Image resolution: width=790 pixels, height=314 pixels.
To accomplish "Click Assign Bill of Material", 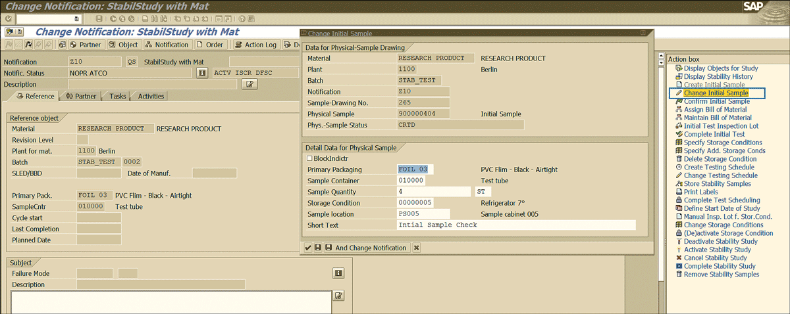I will (x=716, y=110).
